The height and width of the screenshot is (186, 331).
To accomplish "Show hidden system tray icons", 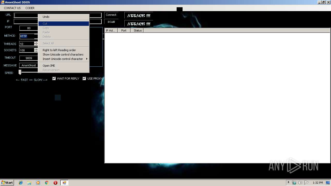I will (x=288, y=183).
